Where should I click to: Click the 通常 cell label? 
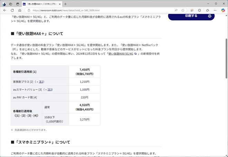pyautogui.click(x=47, y=107)
